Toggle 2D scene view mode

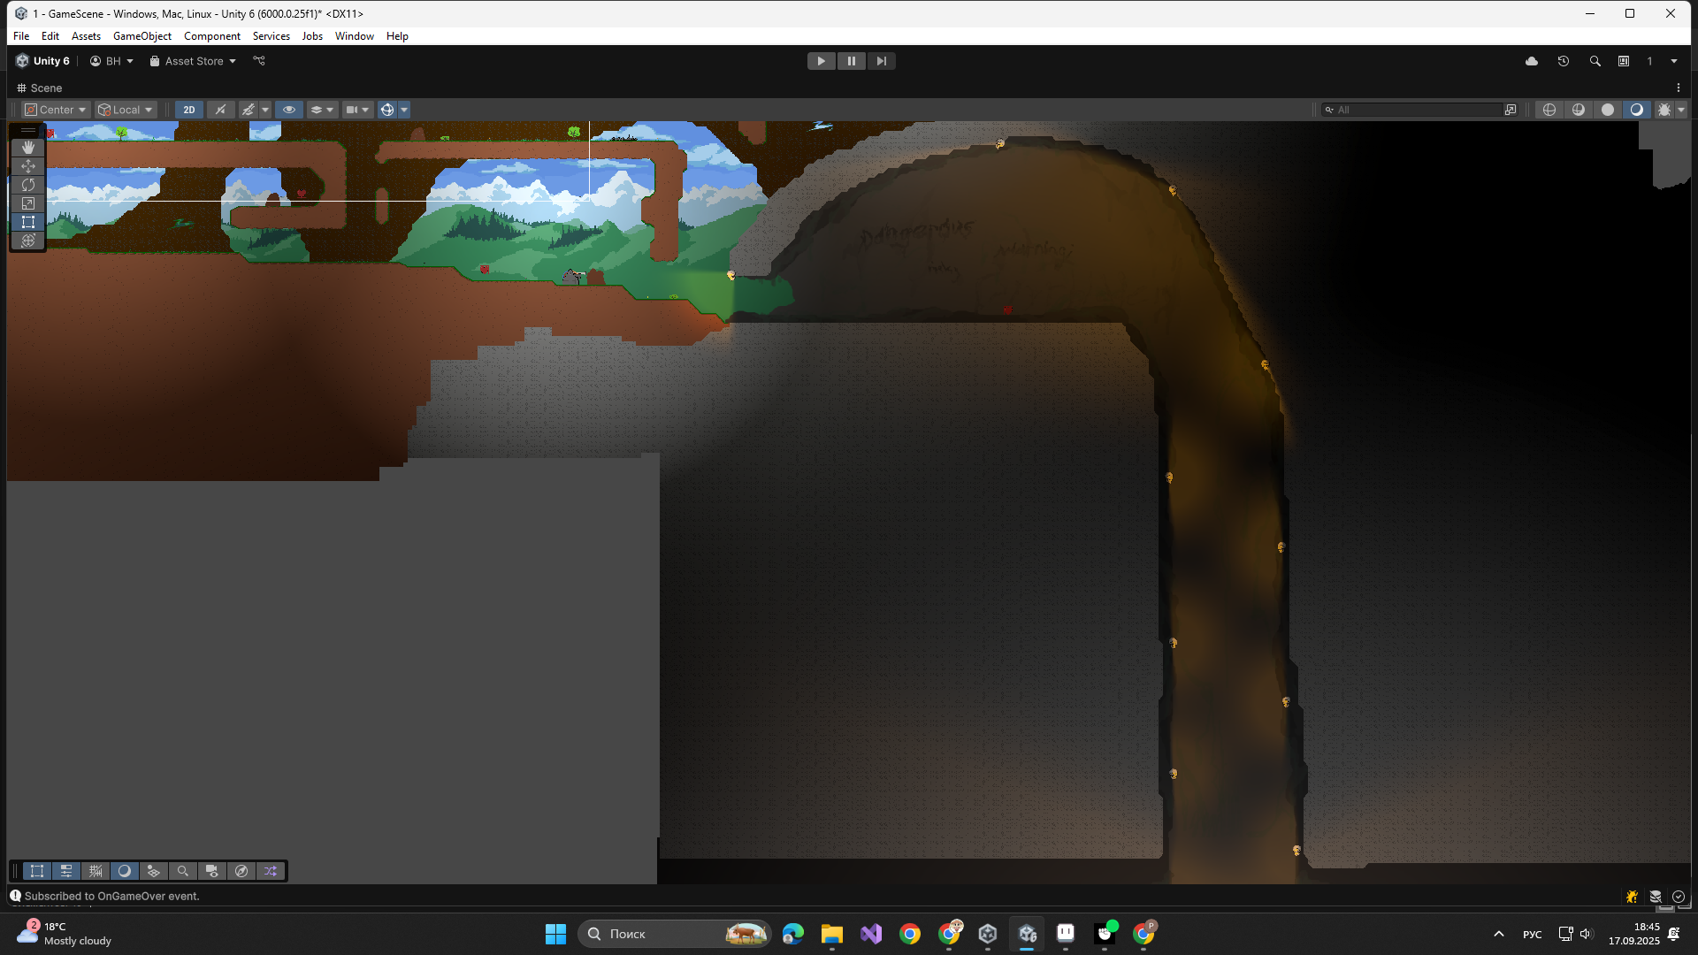coord(188,110)
